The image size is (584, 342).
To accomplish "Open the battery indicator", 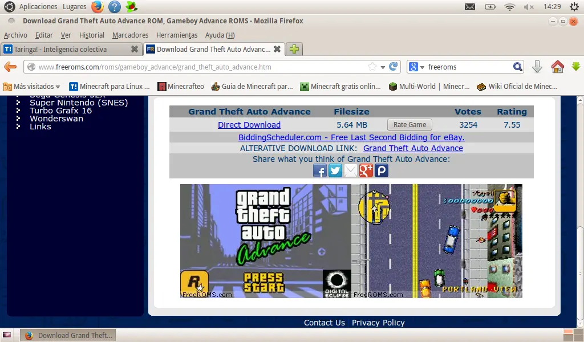I will coord(490,7).
